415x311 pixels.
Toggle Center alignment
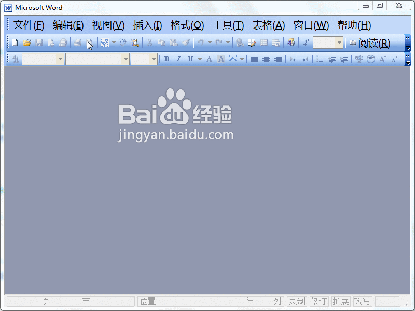266,59
